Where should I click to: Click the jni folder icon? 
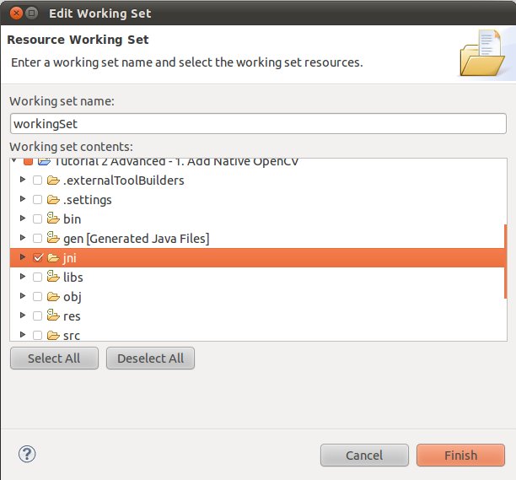pos(53,258)
